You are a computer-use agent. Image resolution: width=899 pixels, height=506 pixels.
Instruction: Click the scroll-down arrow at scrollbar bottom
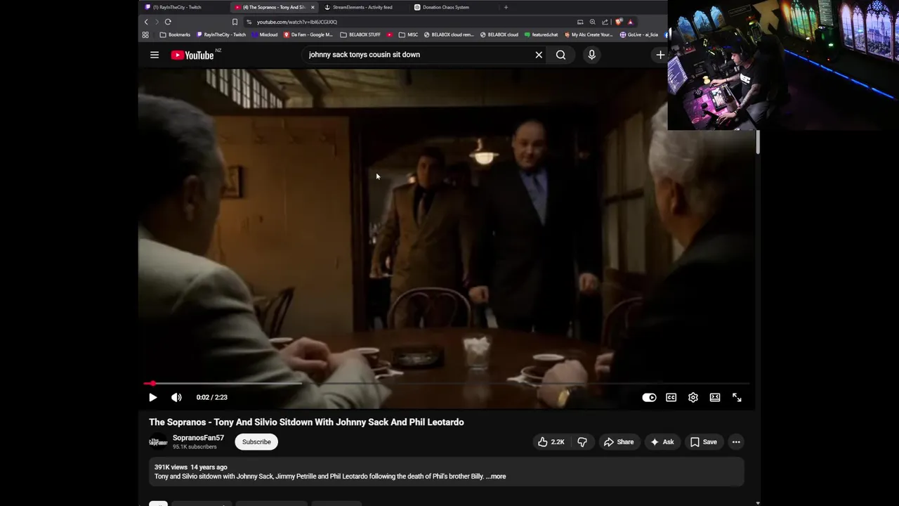757,502
